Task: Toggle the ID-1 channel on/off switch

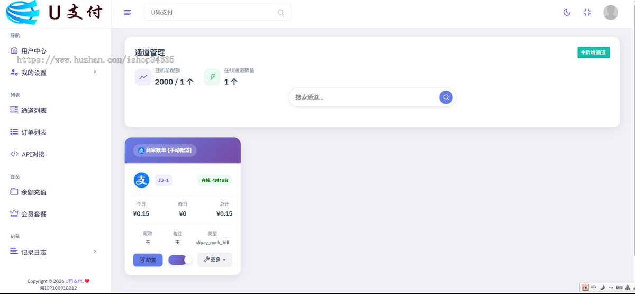Action: [180, 260]
